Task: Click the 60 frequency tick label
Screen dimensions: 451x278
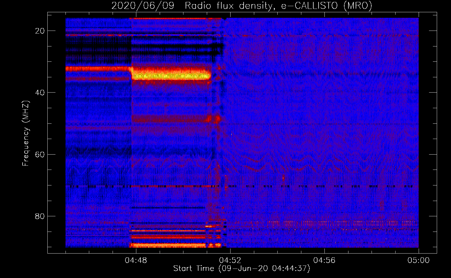Action: 40,154
